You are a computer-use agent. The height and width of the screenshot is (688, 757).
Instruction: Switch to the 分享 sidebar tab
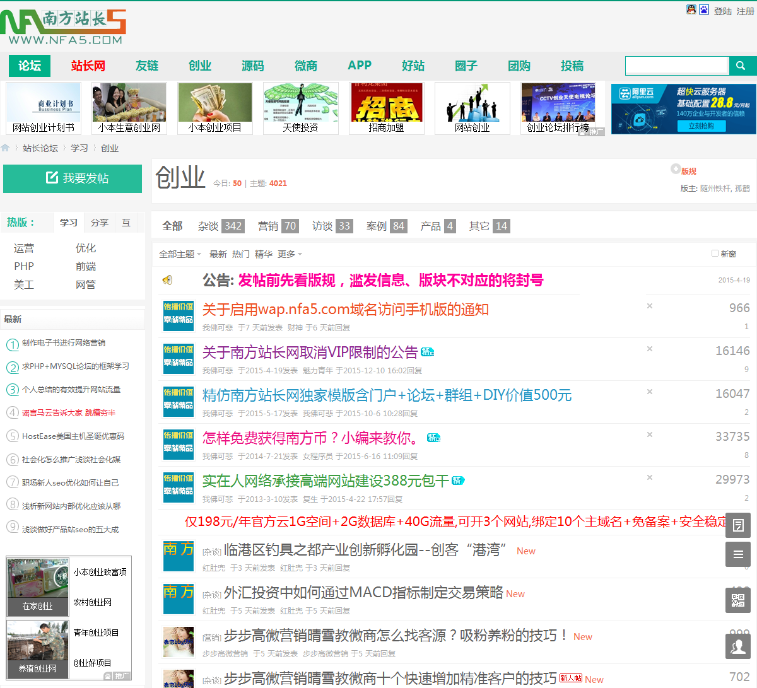pos(99,223)
